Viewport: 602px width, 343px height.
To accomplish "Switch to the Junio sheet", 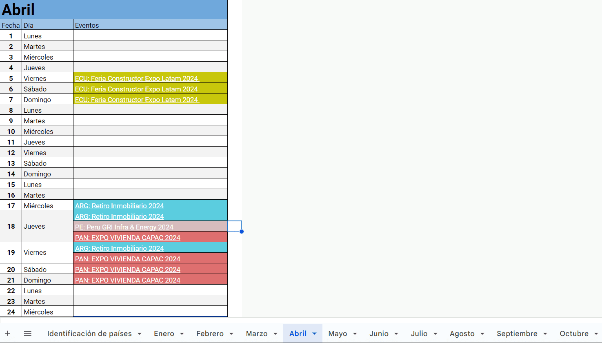I will click(380, 333).
